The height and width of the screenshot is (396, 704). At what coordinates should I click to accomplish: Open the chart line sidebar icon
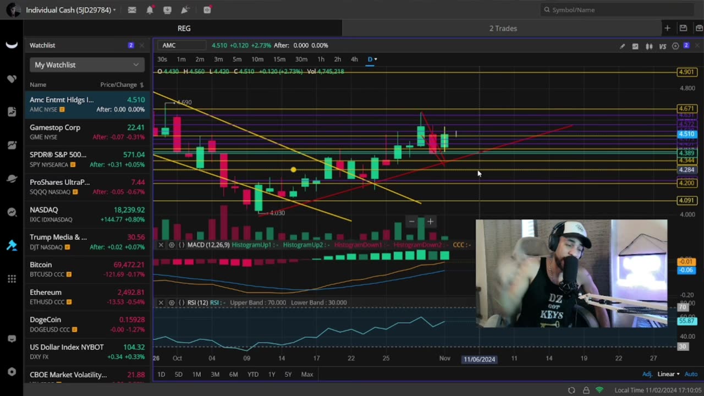[x=12, y=145]
